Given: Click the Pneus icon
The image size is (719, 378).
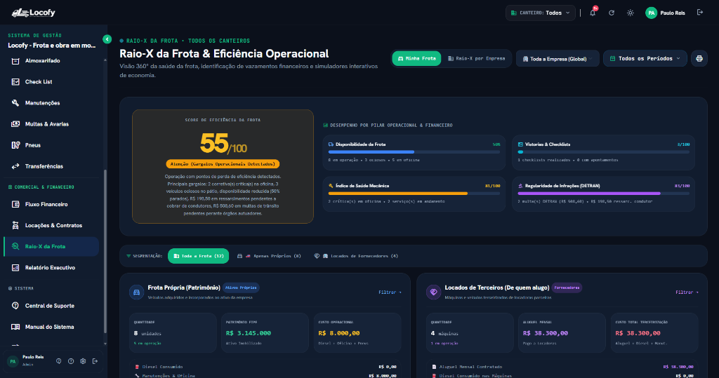Looking at the screenshot, I should tap(15, 144).
